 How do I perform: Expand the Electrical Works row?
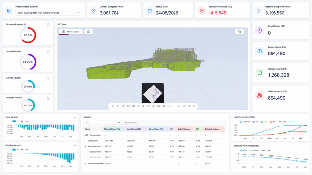87,152
